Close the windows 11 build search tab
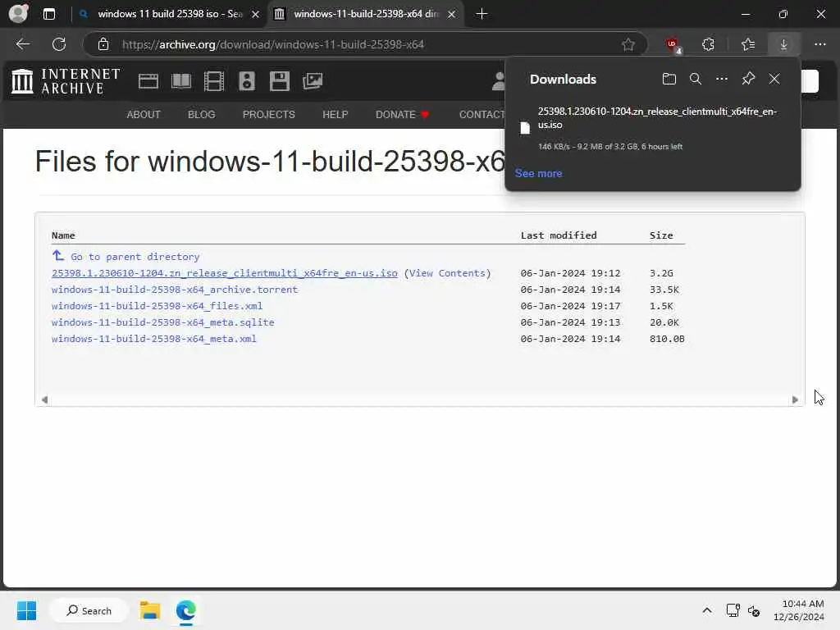 (256, 14)
